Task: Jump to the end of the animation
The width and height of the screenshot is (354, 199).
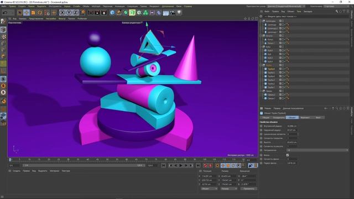Action: click(x=198, y=166)
